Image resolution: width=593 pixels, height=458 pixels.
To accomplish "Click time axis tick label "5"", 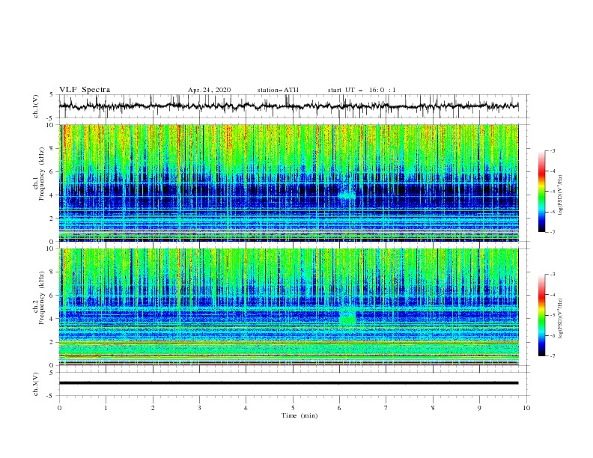I will 293,408.
